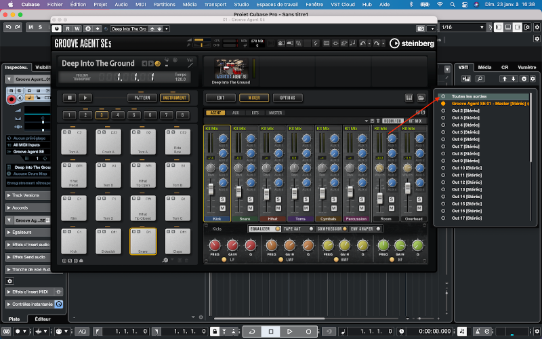This screenshot has height=339, width=542.
Task: Select pad group 4 button
Action: pos(117,115)
